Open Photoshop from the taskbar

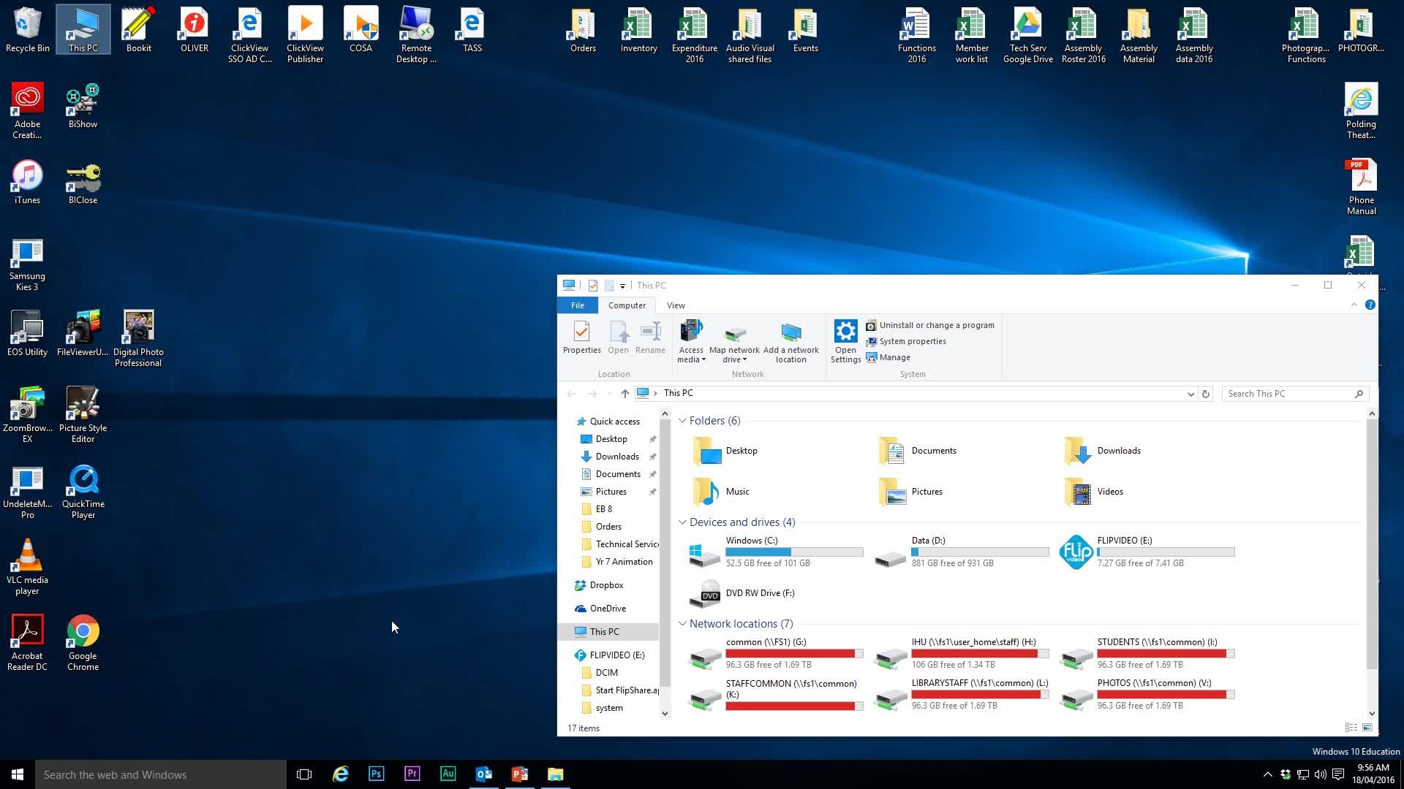point(376,774)
